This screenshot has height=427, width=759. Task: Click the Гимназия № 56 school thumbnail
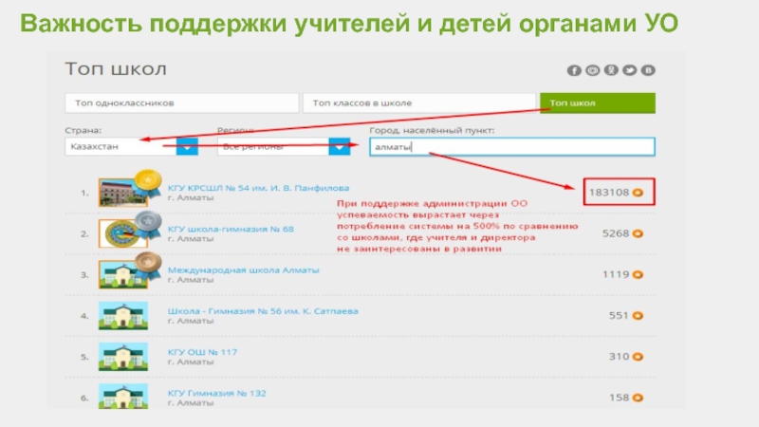tap(123, 316)
